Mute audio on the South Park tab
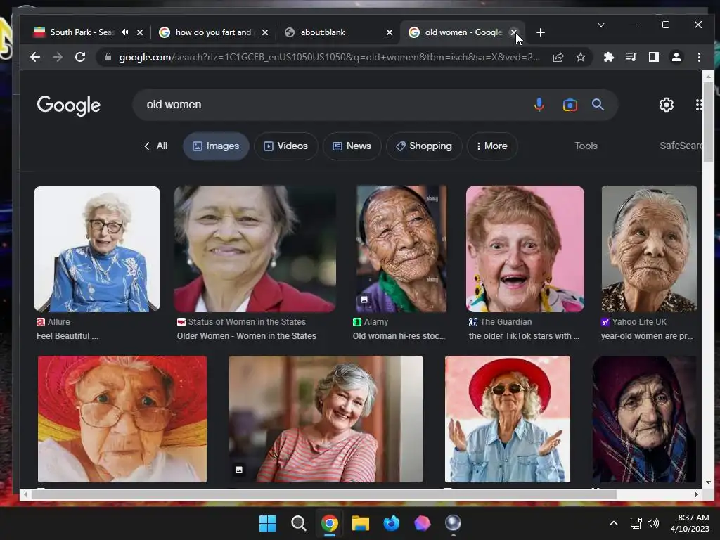The width and height of the screenshot is (720, 540). tap(125, 32)
